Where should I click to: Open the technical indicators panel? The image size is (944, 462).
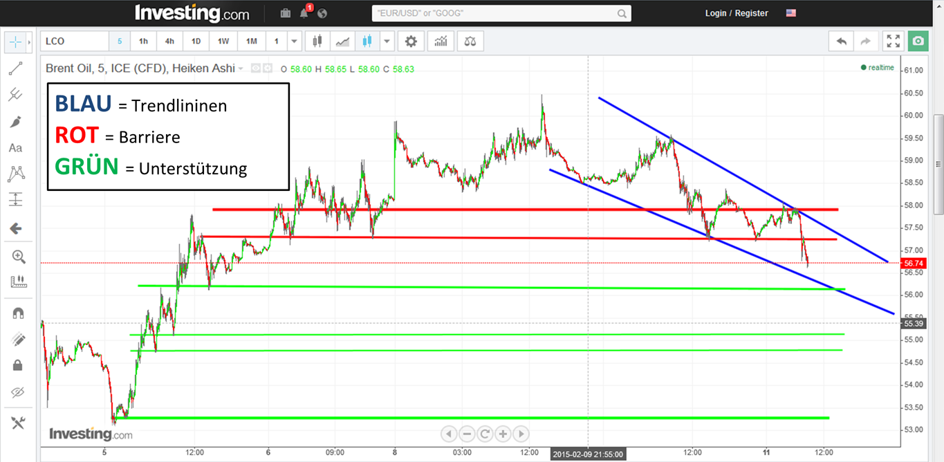(x=441, y=41)
